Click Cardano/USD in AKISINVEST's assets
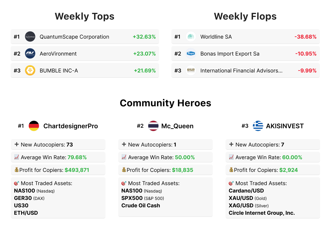331x229 pixels. click(246, 191)
